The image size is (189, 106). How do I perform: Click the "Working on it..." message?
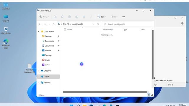point(107,35)
